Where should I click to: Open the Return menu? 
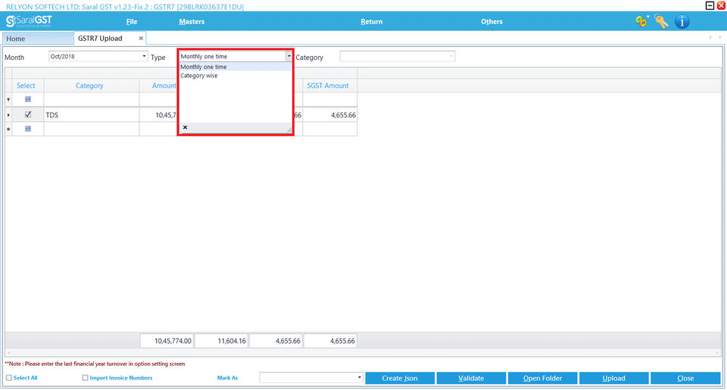[x=371, y=21]
